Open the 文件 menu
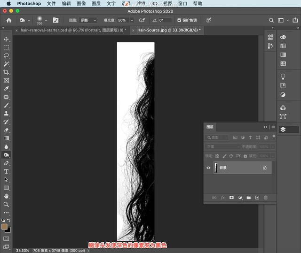Screen dimensions: 301x253 click(51, 3)
